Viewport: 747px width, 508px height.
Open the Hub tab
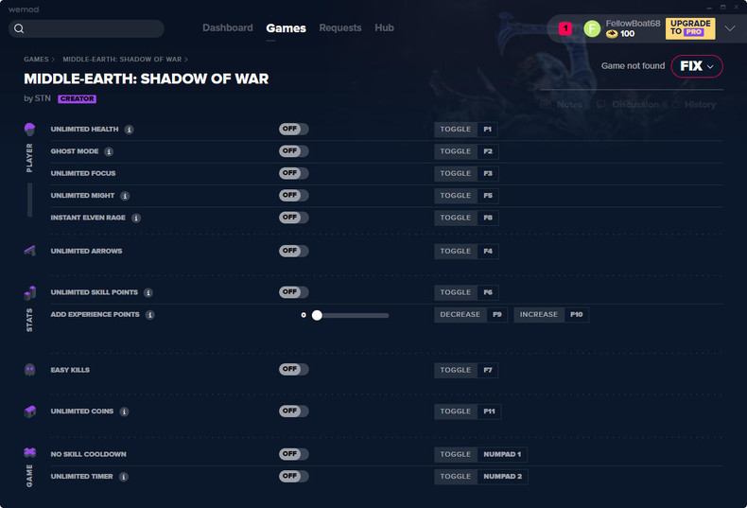[384, 27]
